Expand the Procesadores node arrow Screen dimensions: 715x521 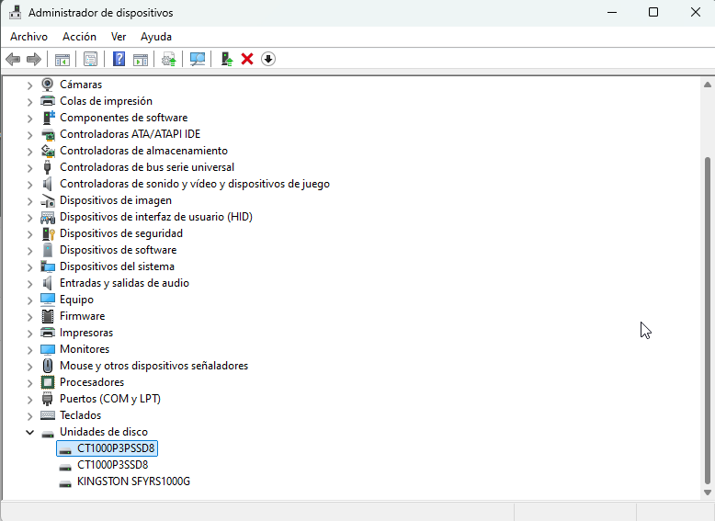29,382
